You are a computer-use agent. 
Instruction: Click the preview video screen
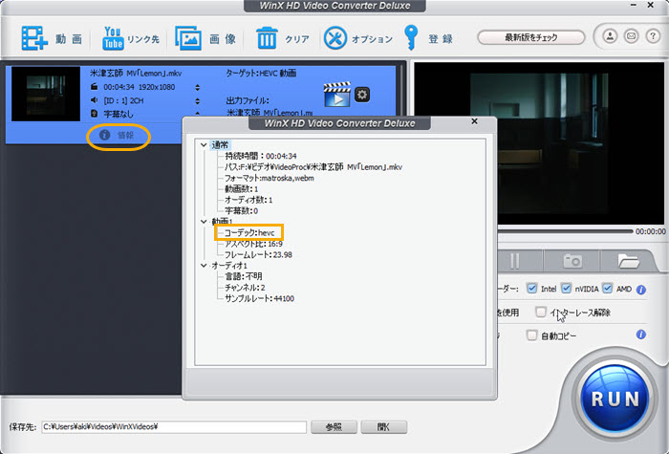coord(539,143)
